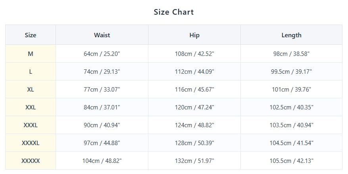Click the XXXXL size row label
Screen dimensions: 348x174
(x=31, y=143)
